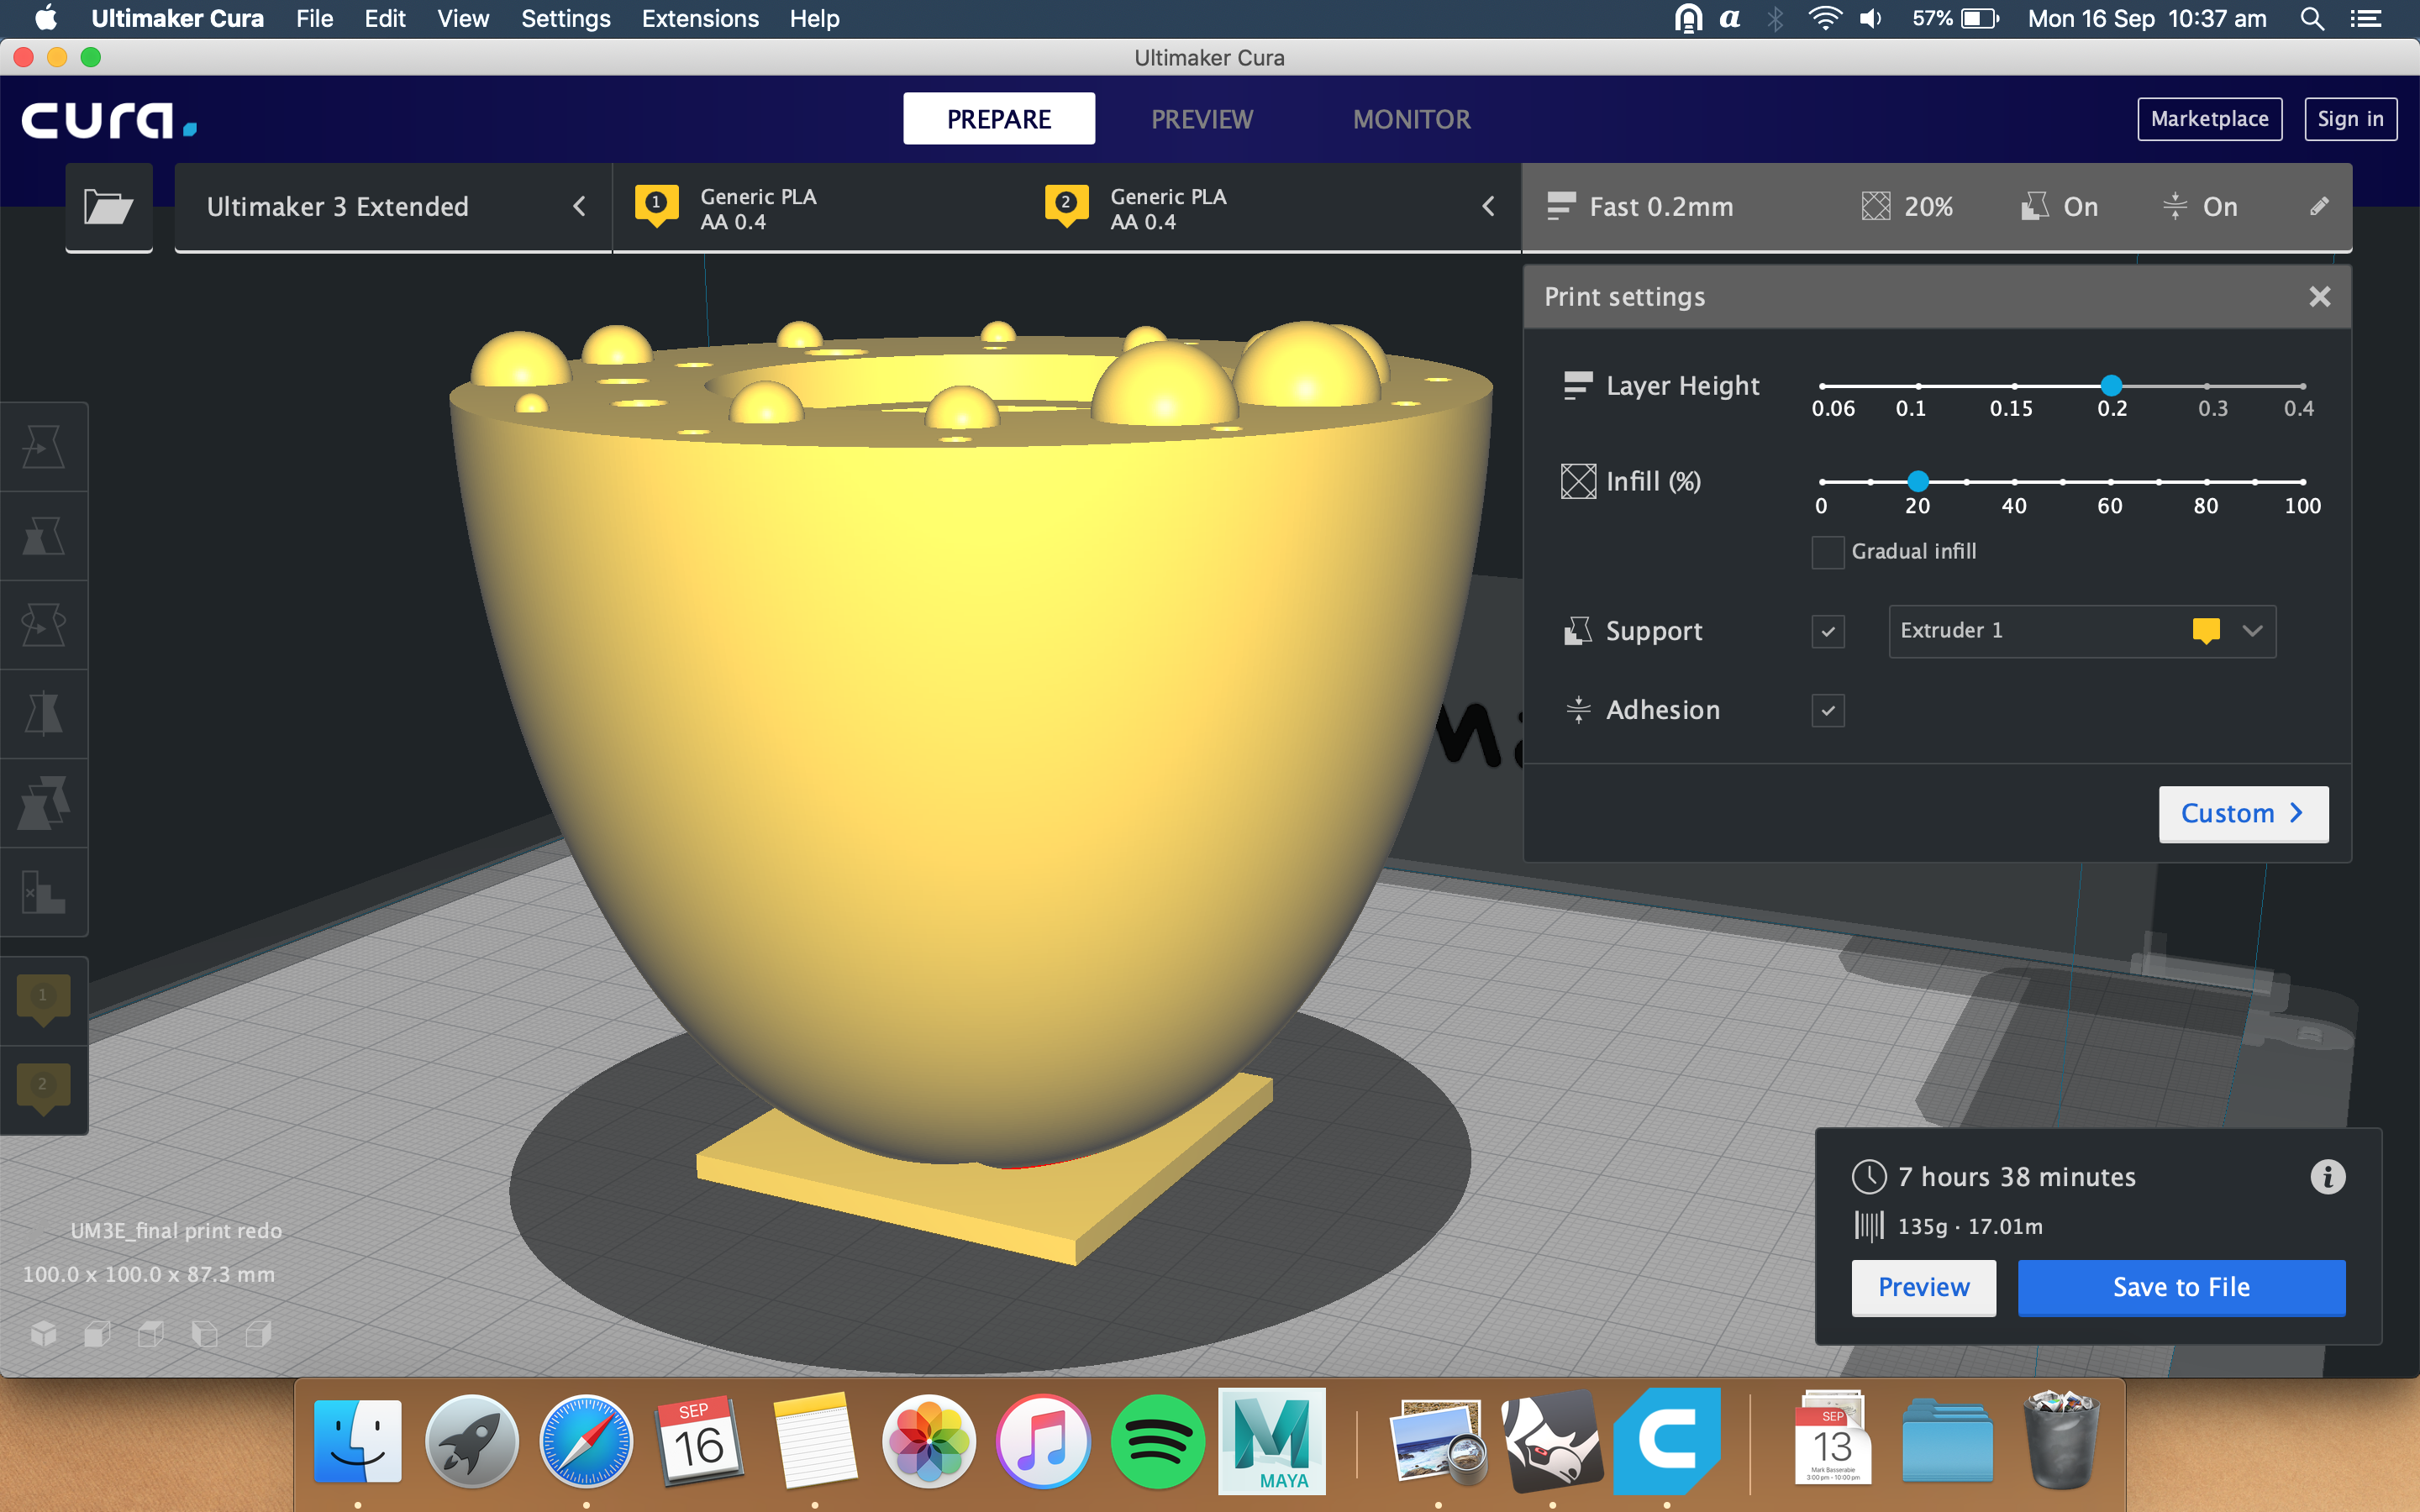
Task: Open the Extensions menu
Action: pyautogui.click(x=700, y=19)
